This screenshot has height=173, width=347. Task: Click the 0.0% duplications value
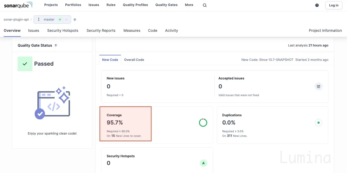point(229,123)
